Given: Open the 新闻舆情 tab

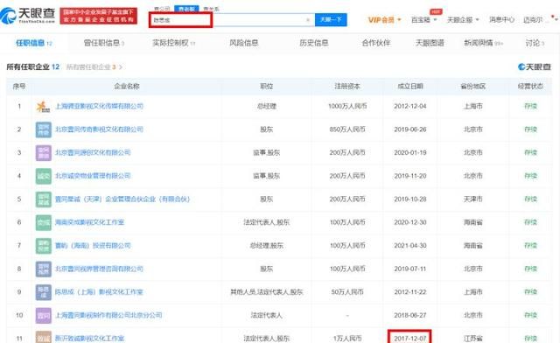Looking at the screenshot, I should (x=483, y=43).
